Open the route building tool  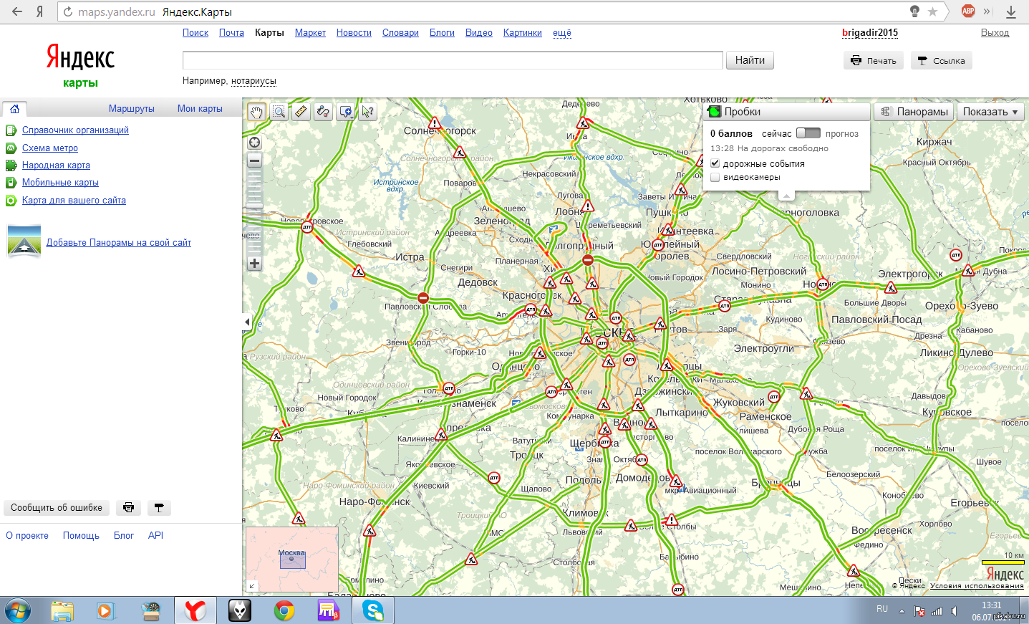coord(323,112)
